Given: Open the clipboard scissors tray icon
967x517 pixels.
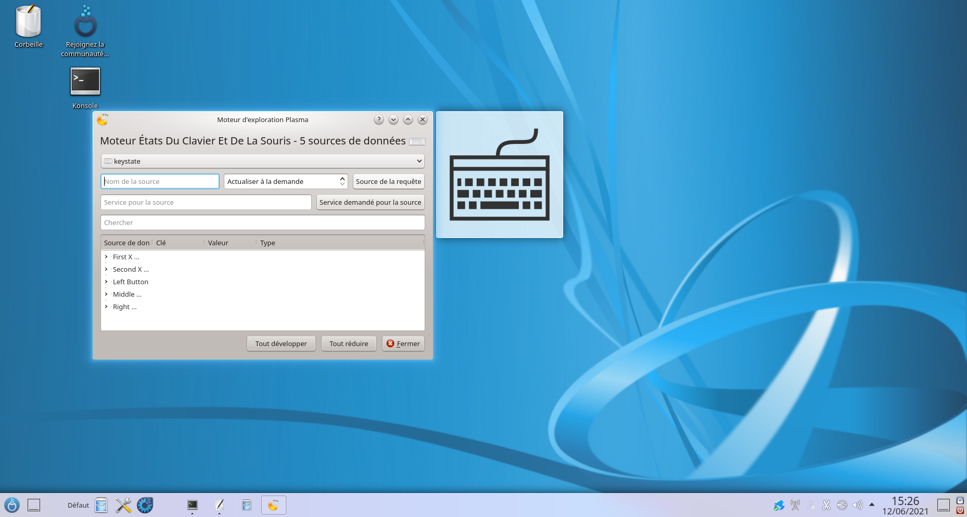Looking at the screenshot, I should click(826, 505).
